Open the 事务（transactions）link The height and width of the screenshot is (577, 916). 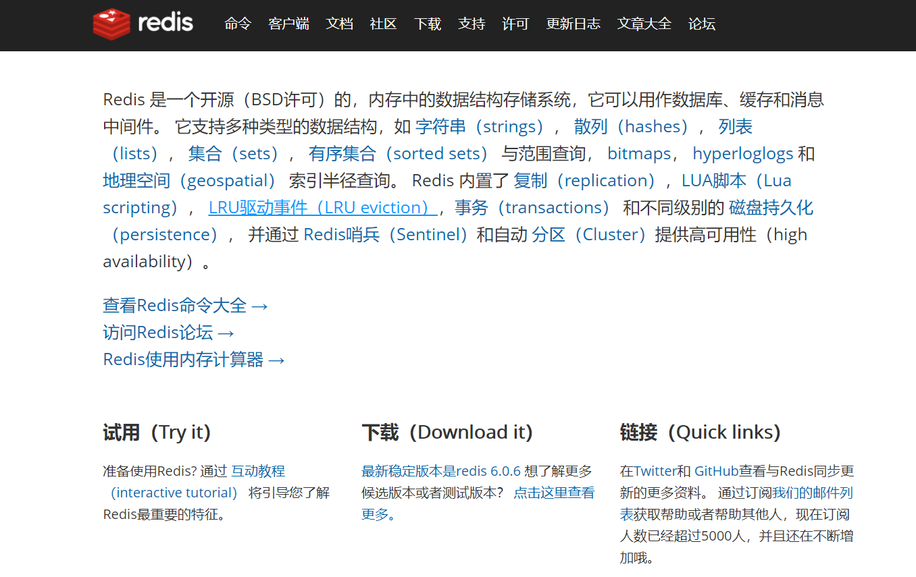pyautogui.click(x=536, y=208)
